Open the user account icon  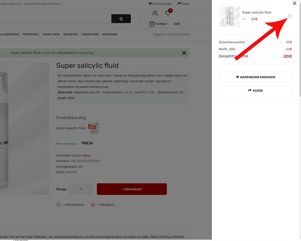(155, 13)
